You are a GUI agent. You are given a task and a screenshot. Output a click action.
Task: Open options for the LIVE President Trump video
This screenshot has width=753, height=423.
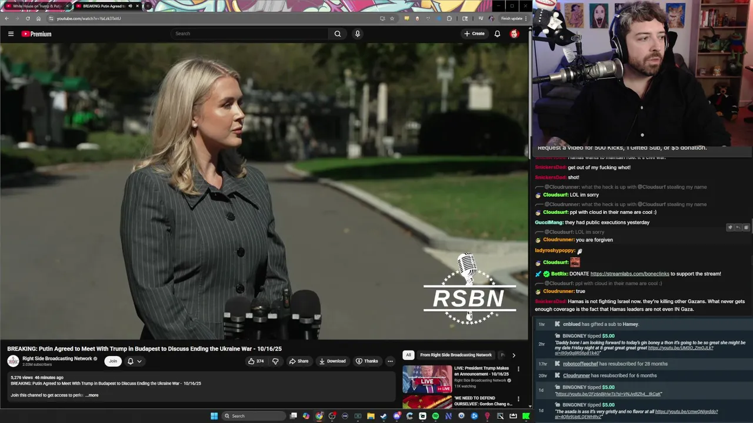pos(518,369)
